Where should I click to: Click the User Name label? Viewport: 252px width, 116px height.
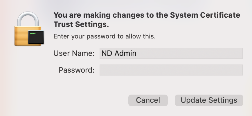click(74, 53)
